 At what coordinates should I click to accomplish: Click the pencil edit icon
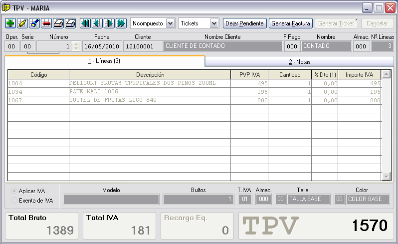click(22, 23)
